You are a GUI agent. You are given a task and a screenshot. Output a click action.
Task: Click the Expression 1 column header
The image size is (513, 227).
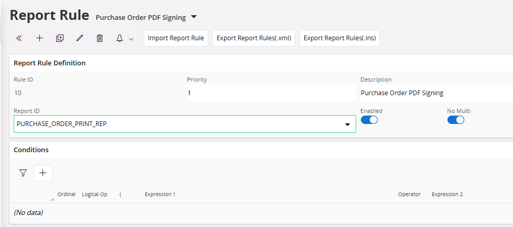pos(160,194)
